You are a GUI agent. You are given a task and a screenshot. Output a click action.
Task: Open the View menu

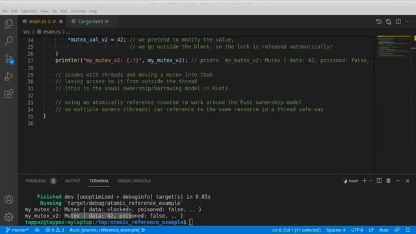44,11
